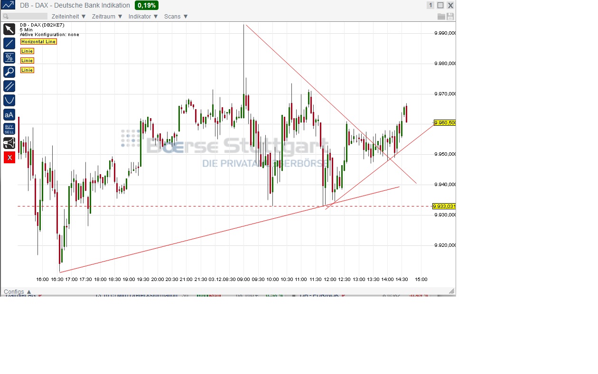Screen dimensions: 598x374
Task: Click the red X delete icon
Action: coord(9,157)
